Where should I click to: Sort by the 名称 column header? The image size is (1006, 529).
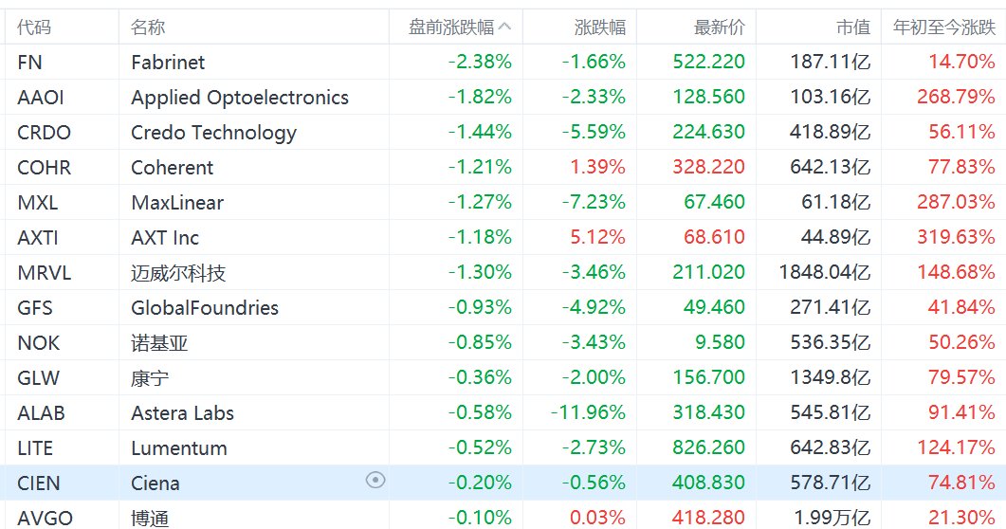click(148, 27)
